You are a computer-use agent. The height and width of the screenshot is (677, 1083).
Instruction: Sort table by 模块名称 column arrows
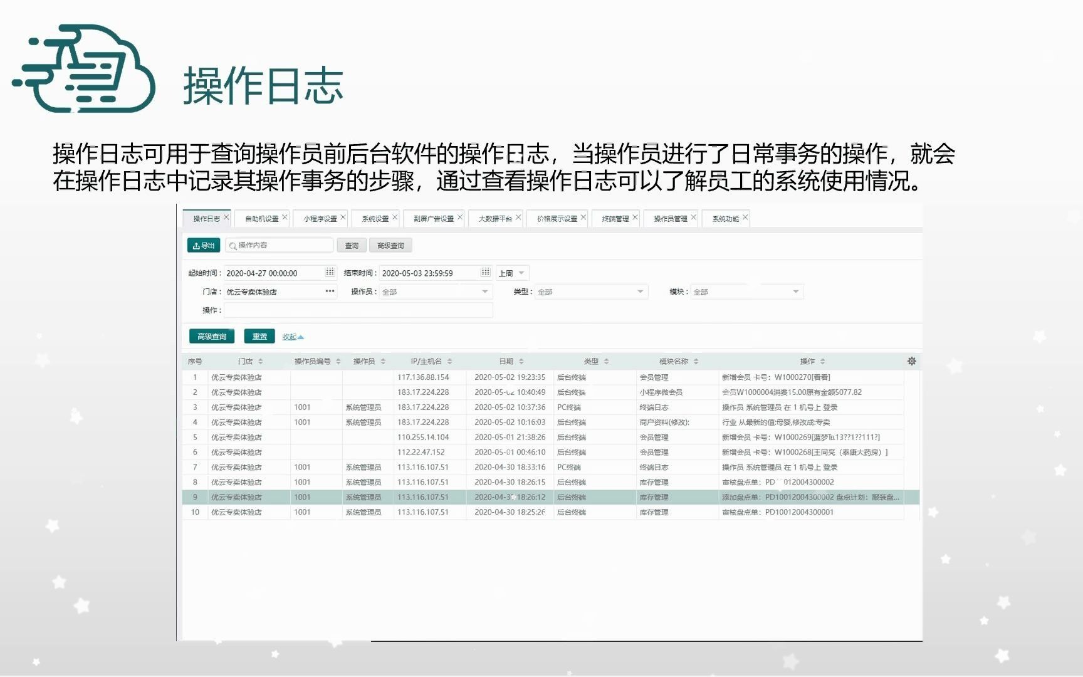pyautogui.click(x=696, y=362)
